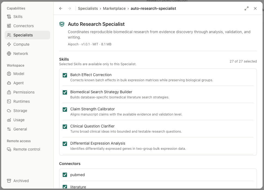
Task: Click the Clinical Question Clarifier title
Action: 92,126
